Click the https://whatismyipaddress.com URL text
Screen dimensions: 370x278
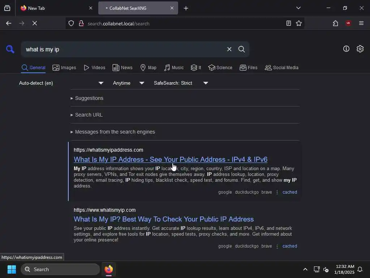point(108,150)
